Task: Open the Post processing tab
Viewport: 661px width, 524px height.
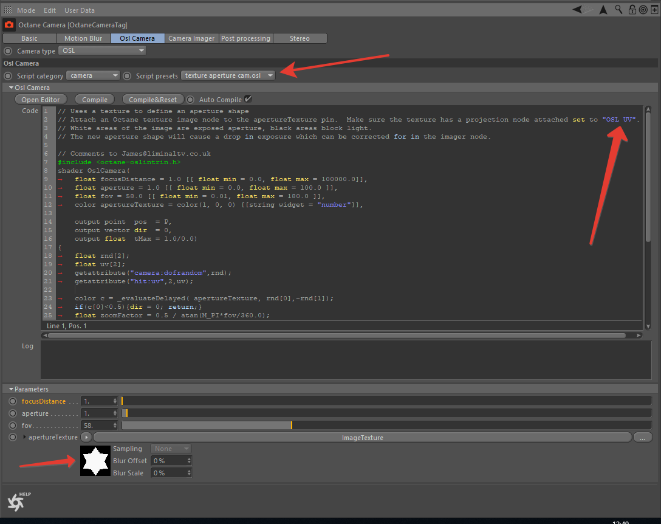Action: pos(246,38)
